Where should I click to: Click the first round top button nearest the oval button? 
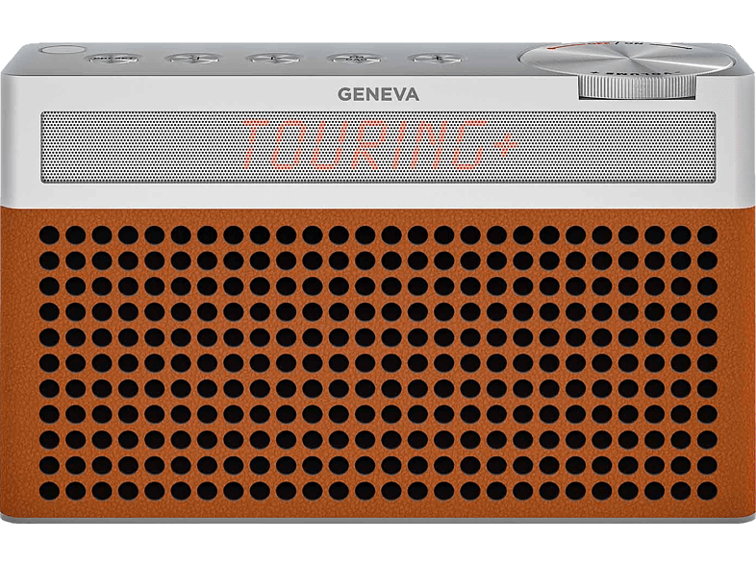point(113,59)
